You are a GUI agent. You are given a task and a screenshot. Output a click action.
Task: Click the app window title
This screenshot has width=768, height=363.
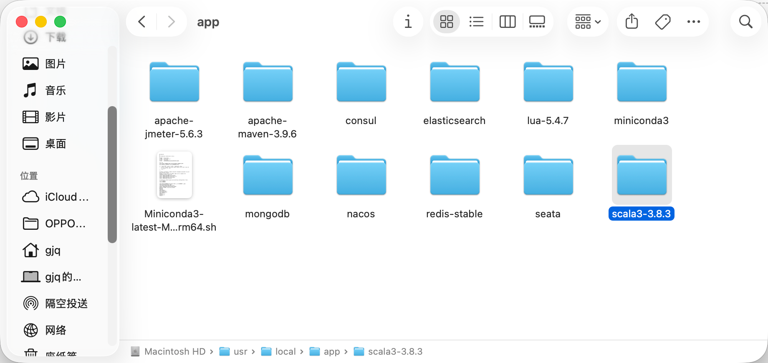point(208,22)
